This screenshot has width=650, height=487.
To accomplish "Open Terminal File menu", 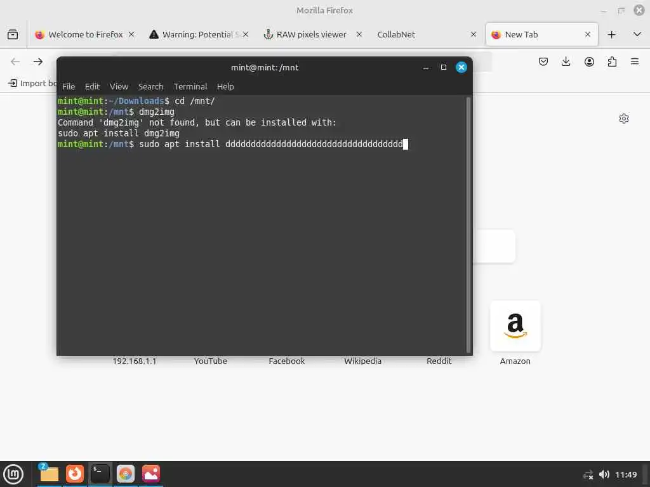I will pyautogui.click(x=69, y=86).
